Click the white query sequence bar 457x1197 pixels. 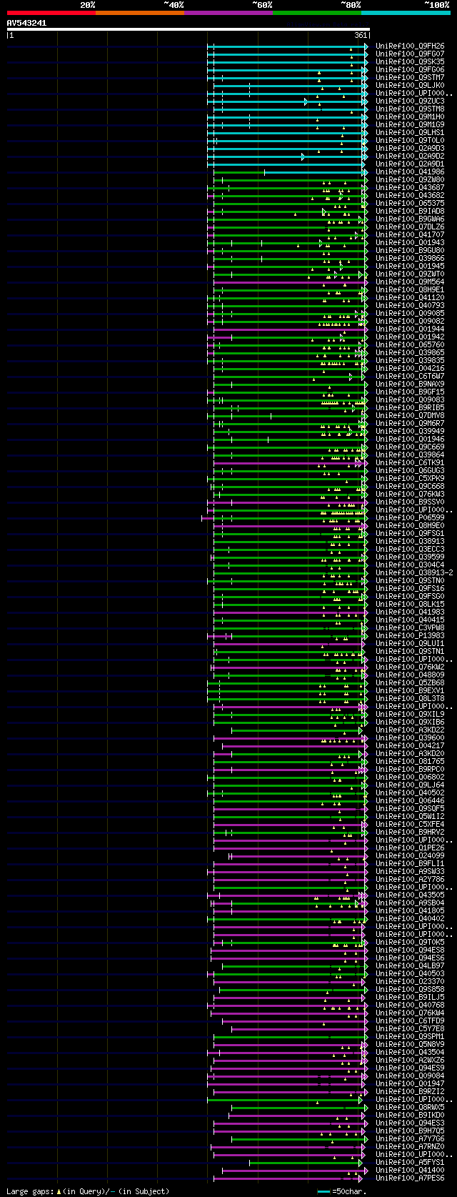(188, 29)
